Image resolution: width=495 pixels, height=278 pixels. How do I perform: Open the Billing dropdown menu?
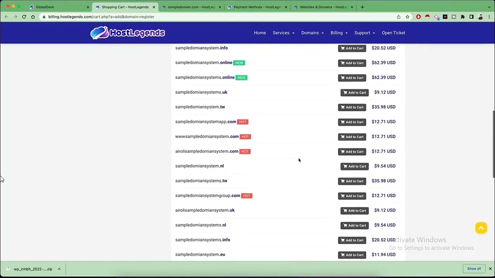tap(339, 33)
